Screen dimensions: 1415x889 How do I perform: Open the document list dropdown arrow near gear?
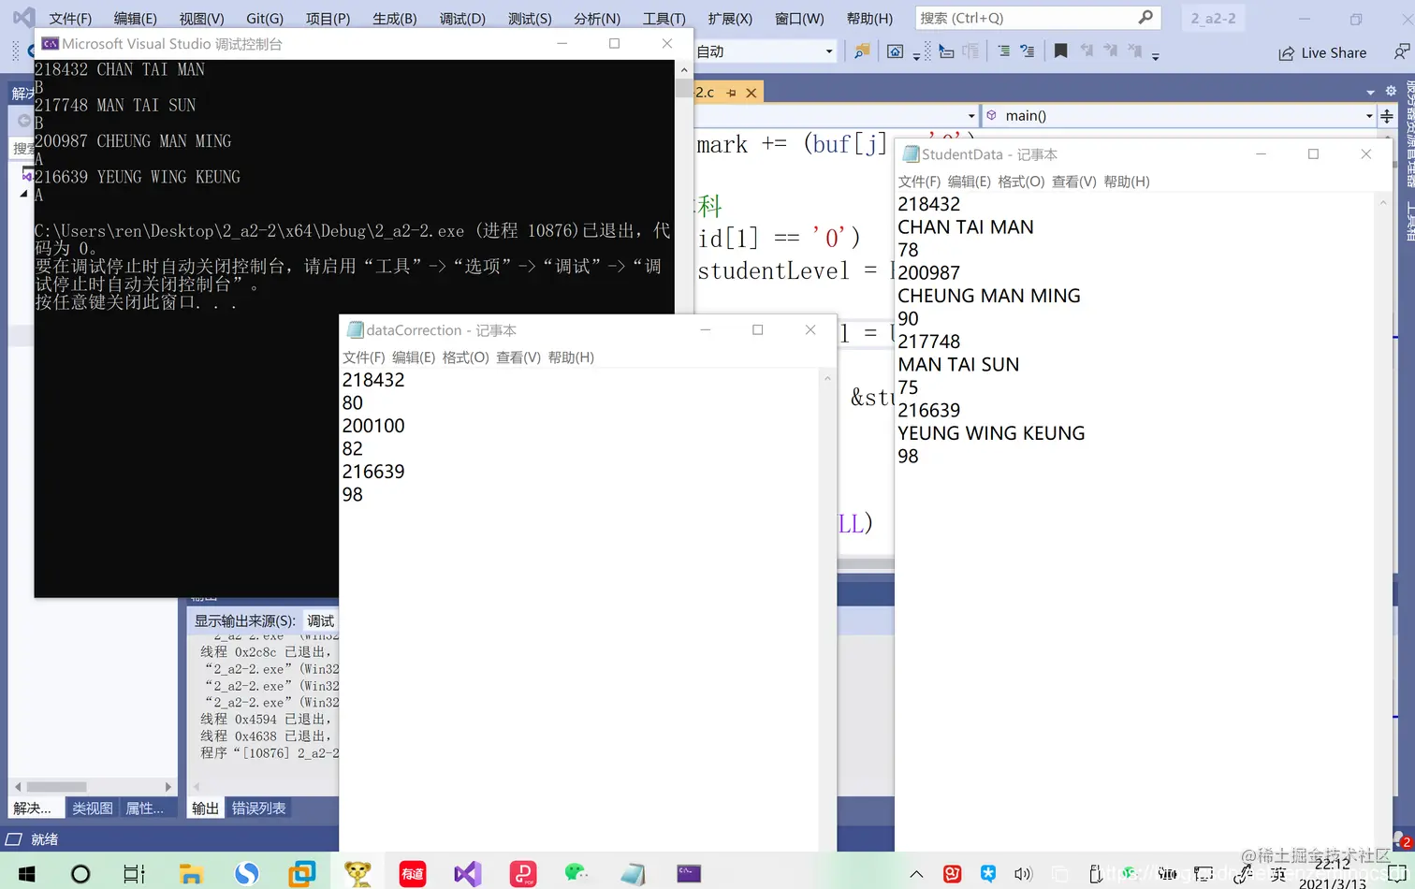[1370, 92]
